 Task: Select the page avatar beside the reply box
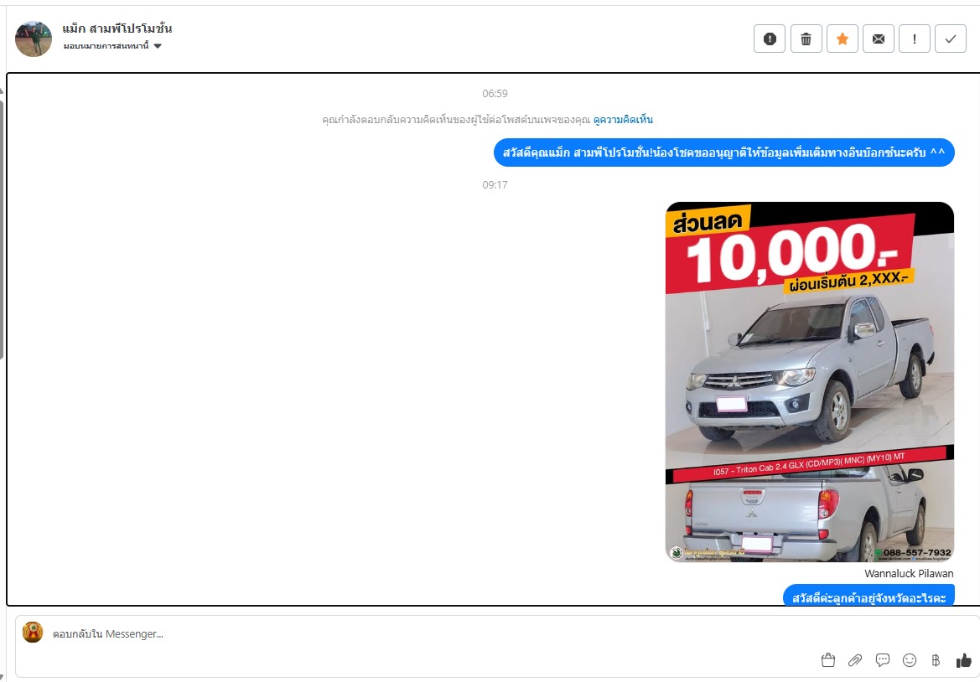(34, 632)
